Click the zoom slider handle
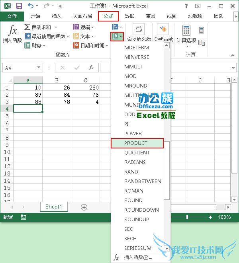This screenshot has width=239, height=263. pos(187,217)
